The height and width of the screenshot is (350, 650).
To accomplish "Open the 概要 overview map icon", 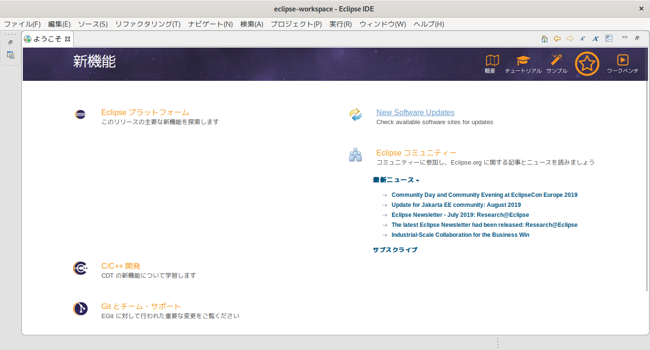I will 492,60.
